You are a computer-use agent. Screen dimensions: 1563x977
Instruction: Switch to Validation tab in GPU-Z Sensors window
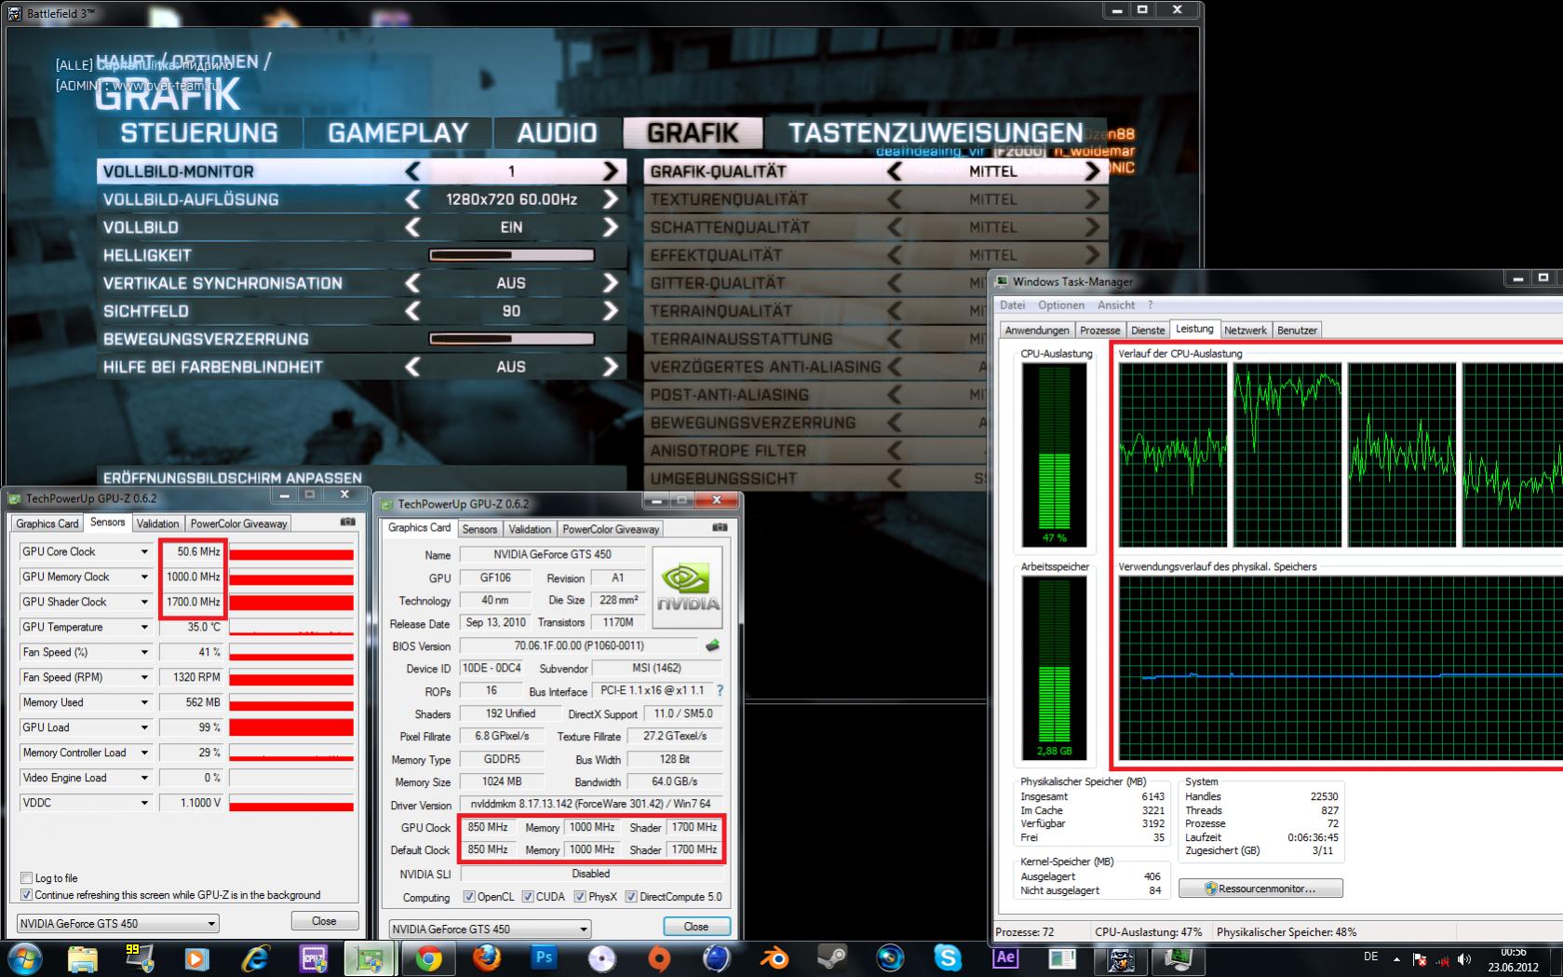157,523
